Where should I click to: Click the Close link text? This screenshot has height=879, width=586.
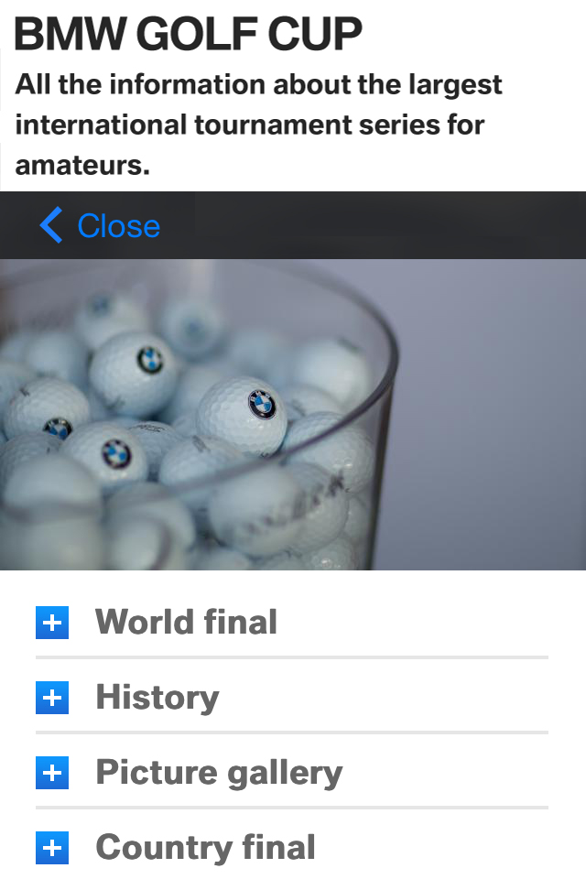(x=119, y=226)
